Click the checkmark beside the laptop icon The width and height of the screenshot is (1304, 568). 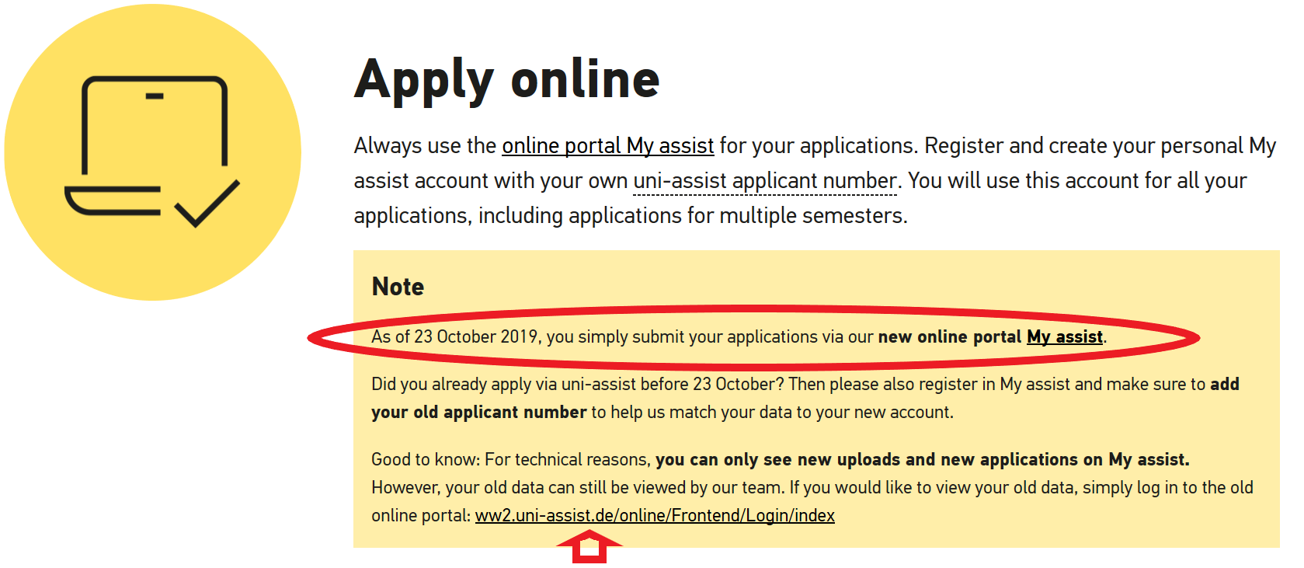coord(207,204)
